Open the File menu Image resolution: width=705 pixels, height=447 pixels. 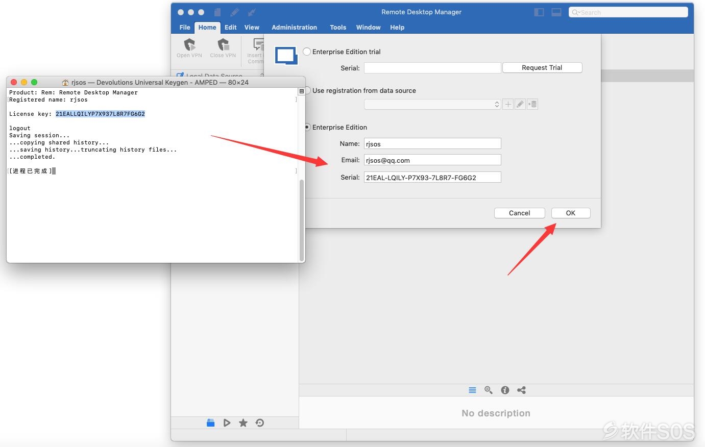[x=185, y=28]
